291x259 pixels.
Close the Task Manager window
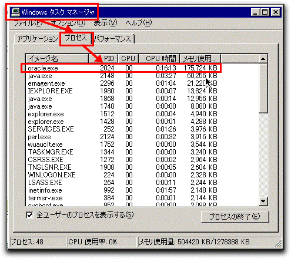pos(276,12)
